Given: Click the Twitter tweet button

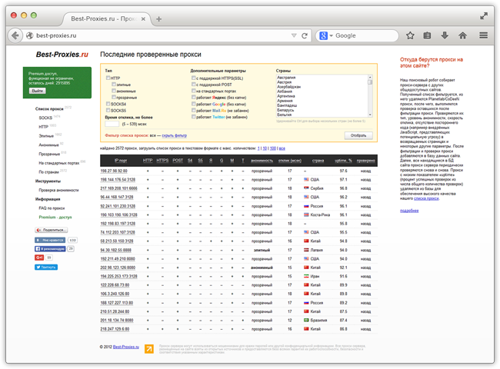Looking at the screenshot, I should click(x=46, y=267).
